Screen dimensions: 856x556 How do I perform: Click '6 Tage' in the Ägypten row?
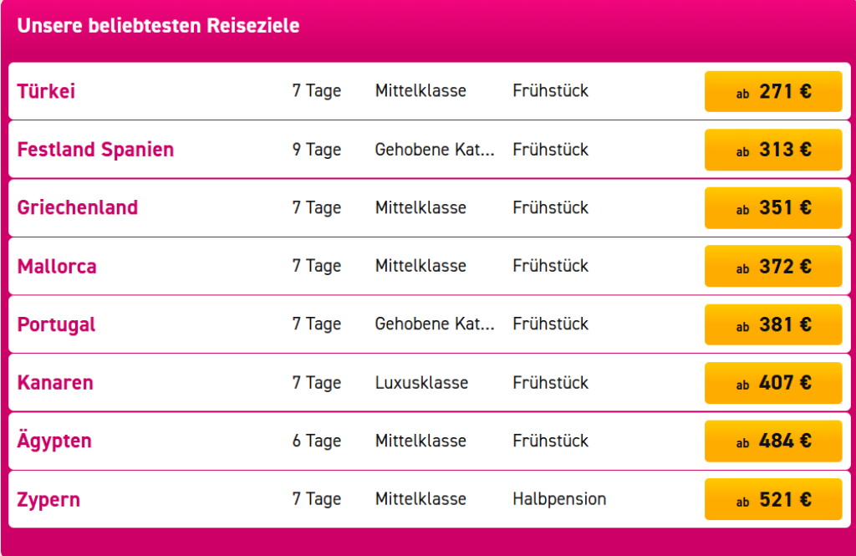tap(317, 441)
